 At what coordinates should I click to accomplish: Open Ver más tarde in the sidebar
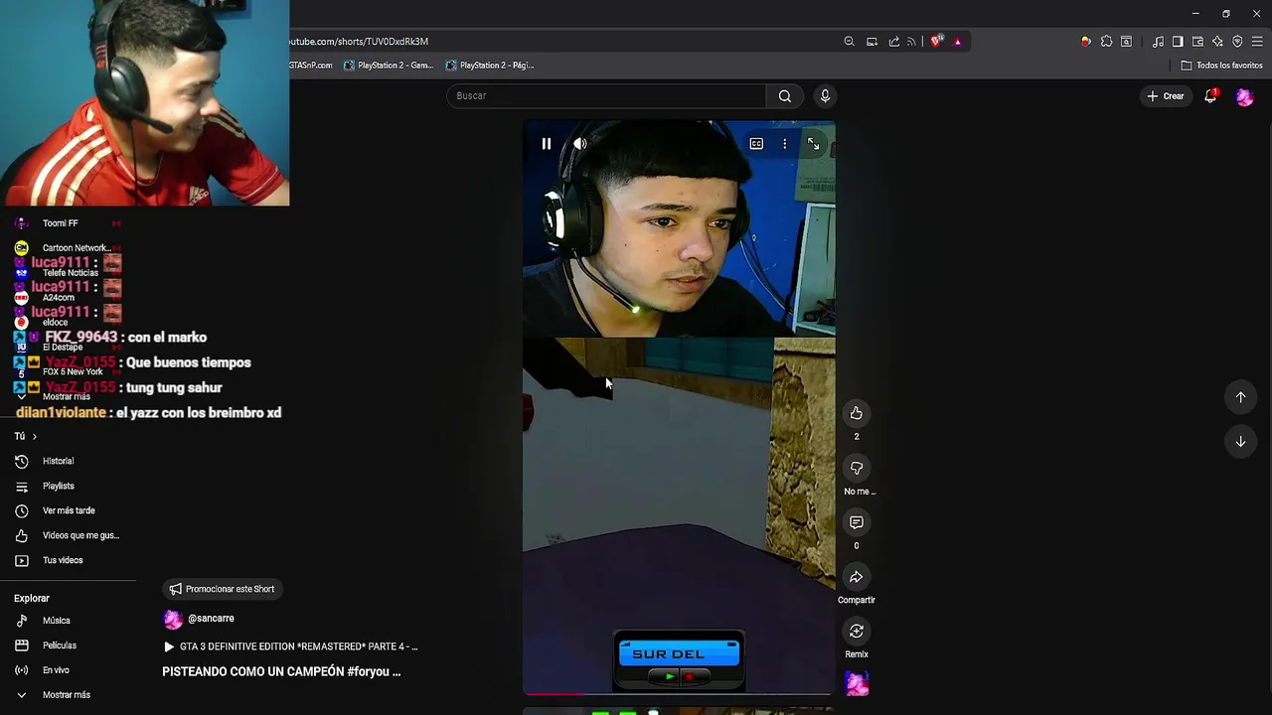pos(68,510)
